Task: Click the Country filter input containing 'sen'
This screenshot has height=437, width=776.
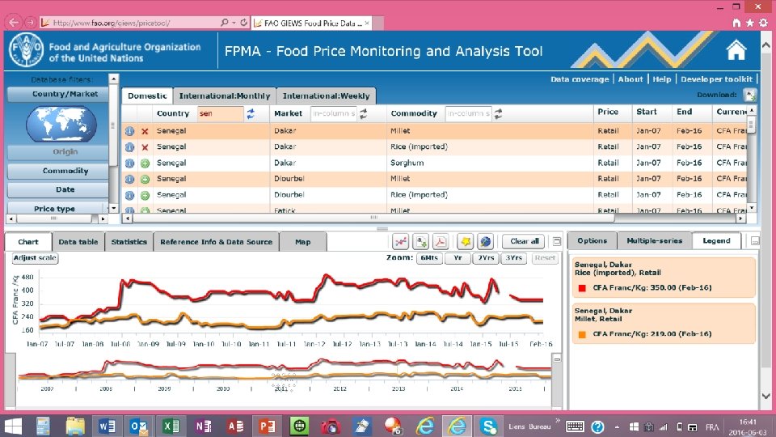Action: [x=220, y=113]
